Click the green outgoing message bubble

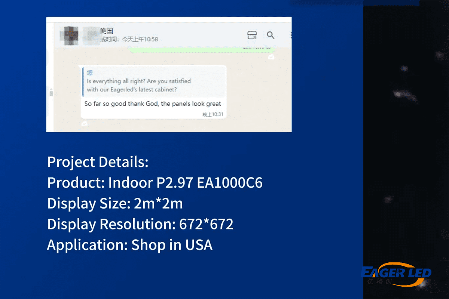202,49
